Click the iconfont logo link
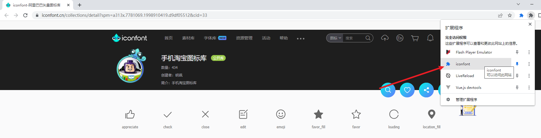This screenshot has width=541, height=138. pos(130,38)
